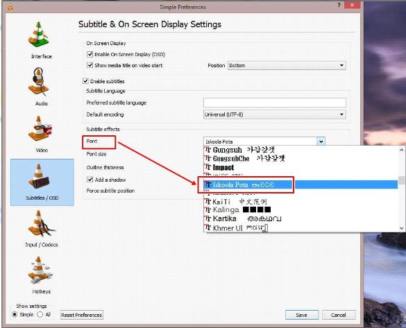Screen dimensions: 406x328
Task: Disable the Add a shadow checkbox
Action: tap(90, 180)
